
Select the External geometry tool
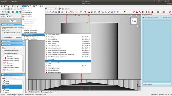click(x=112, y=12)
